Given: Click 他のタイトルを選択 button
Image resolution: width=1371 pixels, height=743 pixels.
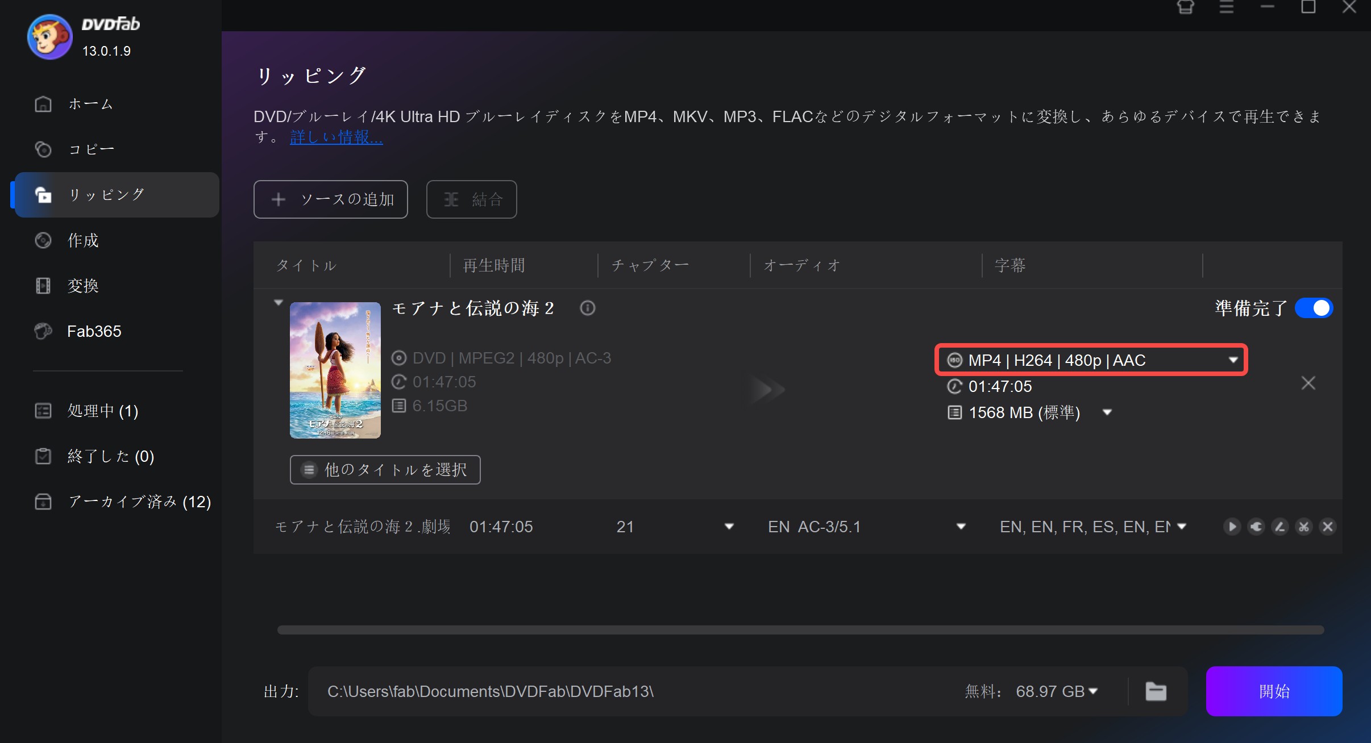Looking at the screenshot, I should coord(385,470).
